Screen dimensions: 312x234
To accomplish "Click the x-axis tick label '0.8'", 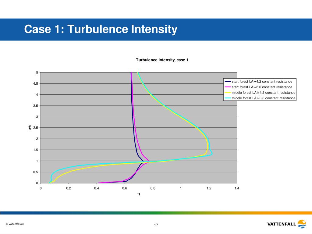I will (x=153, y=188).
